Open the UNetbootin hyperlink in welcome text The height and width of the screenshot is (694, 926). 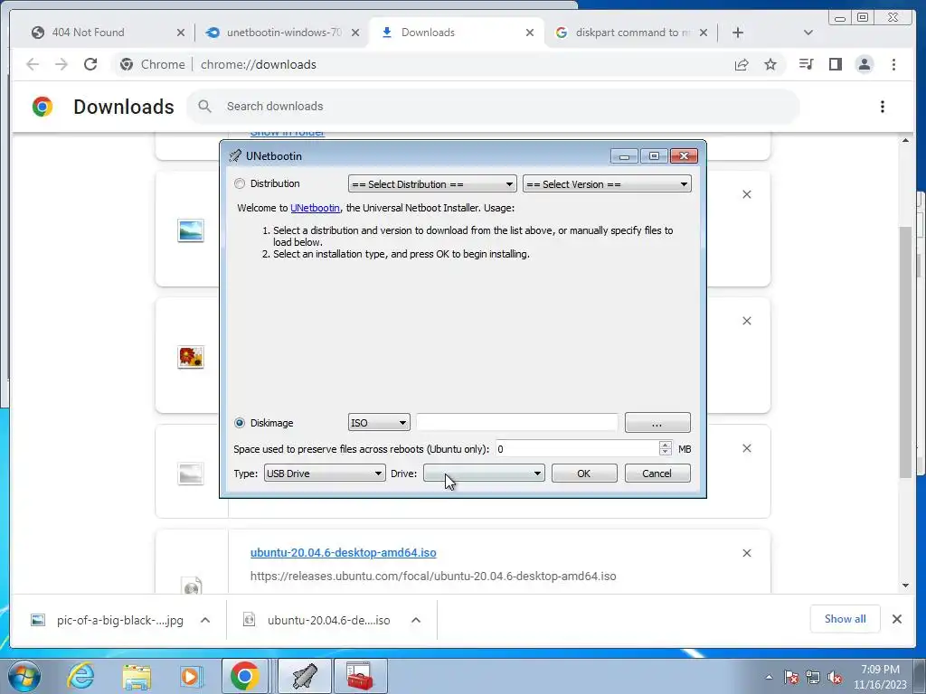315,208
